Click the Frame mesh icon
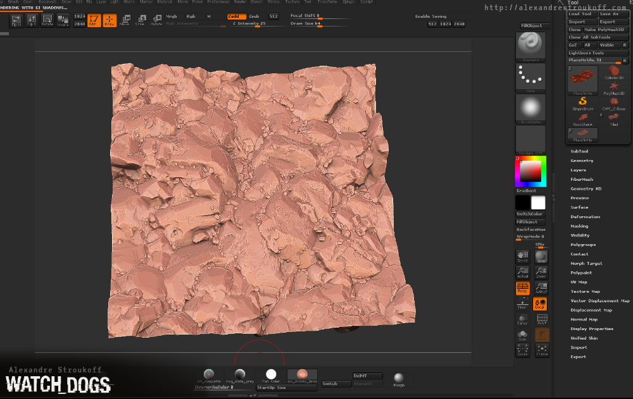Viewport: 633px width, 399px height. pos(542,350)
